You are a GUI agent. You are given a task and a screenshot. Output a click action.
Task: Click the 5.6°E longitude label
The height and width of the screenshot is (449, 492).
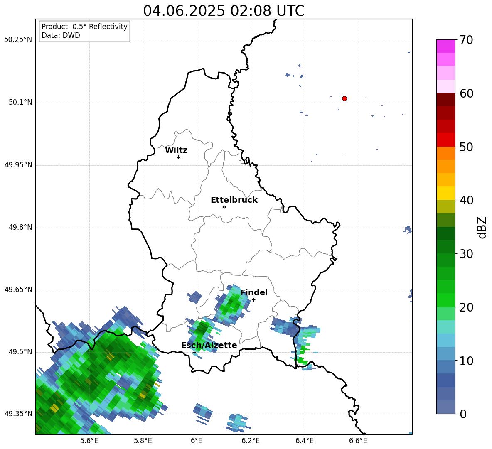coord(89,441)
